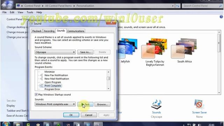Expand the arrow after Control Panel breadcrumb
224x126 pixels.
pyautogui.click(x=43, y=6)
